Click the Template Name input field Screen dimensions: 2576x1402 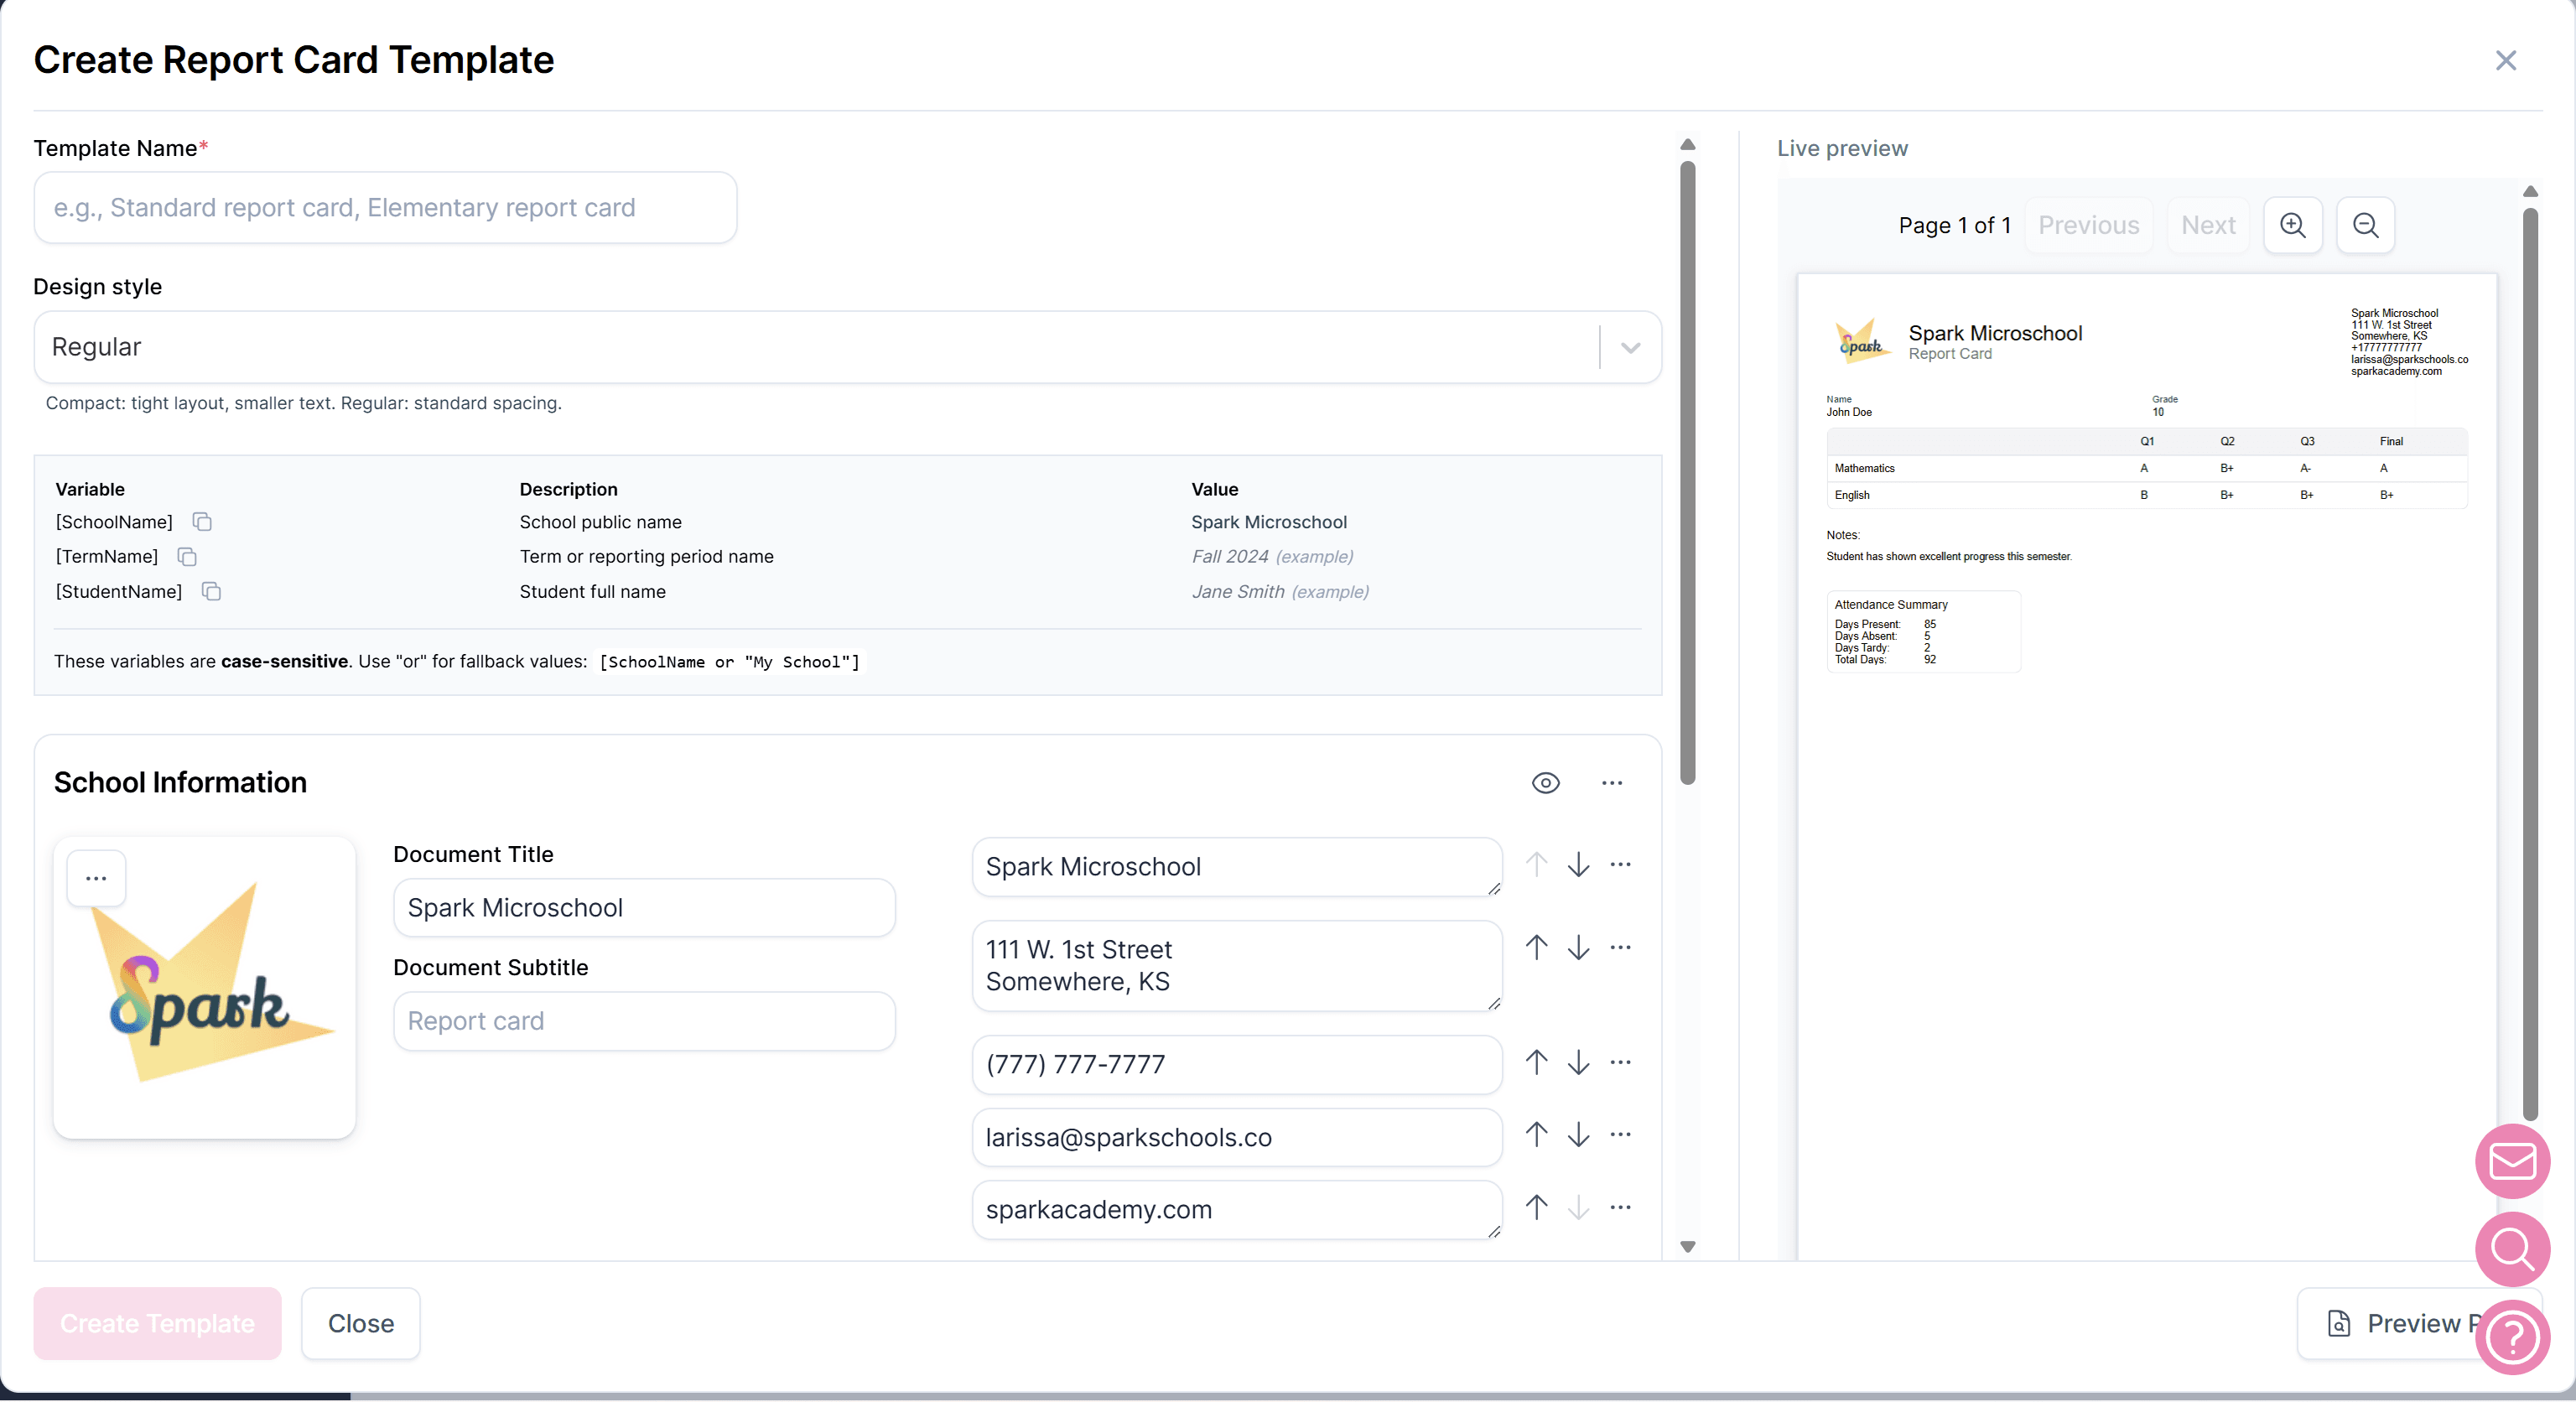point(385,208)
